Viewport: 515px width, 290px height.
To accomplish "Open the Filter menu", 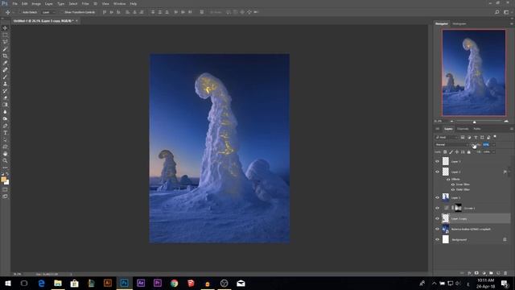I will [x=85, y=3].
